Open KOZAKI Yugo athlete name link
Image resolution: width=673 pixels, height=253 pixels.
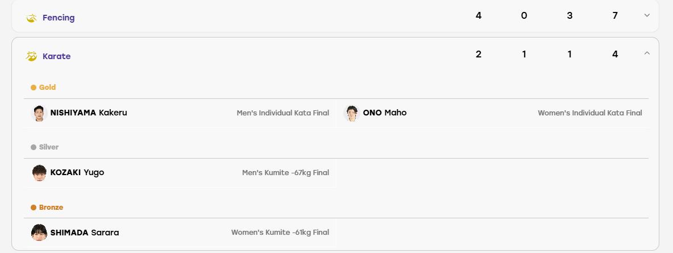click(x=77, y=172)
